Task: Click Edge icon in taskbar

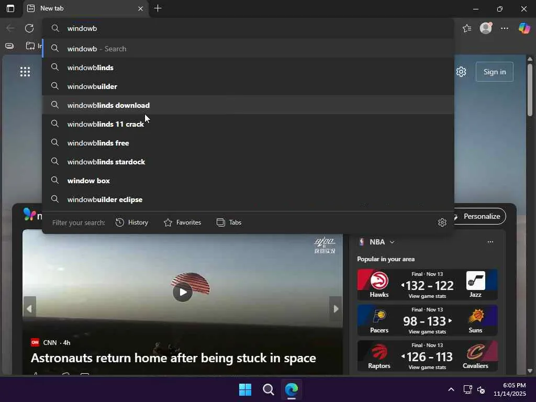Action: coord(292,389)
